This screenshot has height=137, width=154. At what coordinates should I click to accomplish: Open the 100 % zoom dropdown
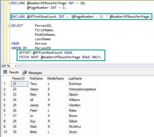15,66
